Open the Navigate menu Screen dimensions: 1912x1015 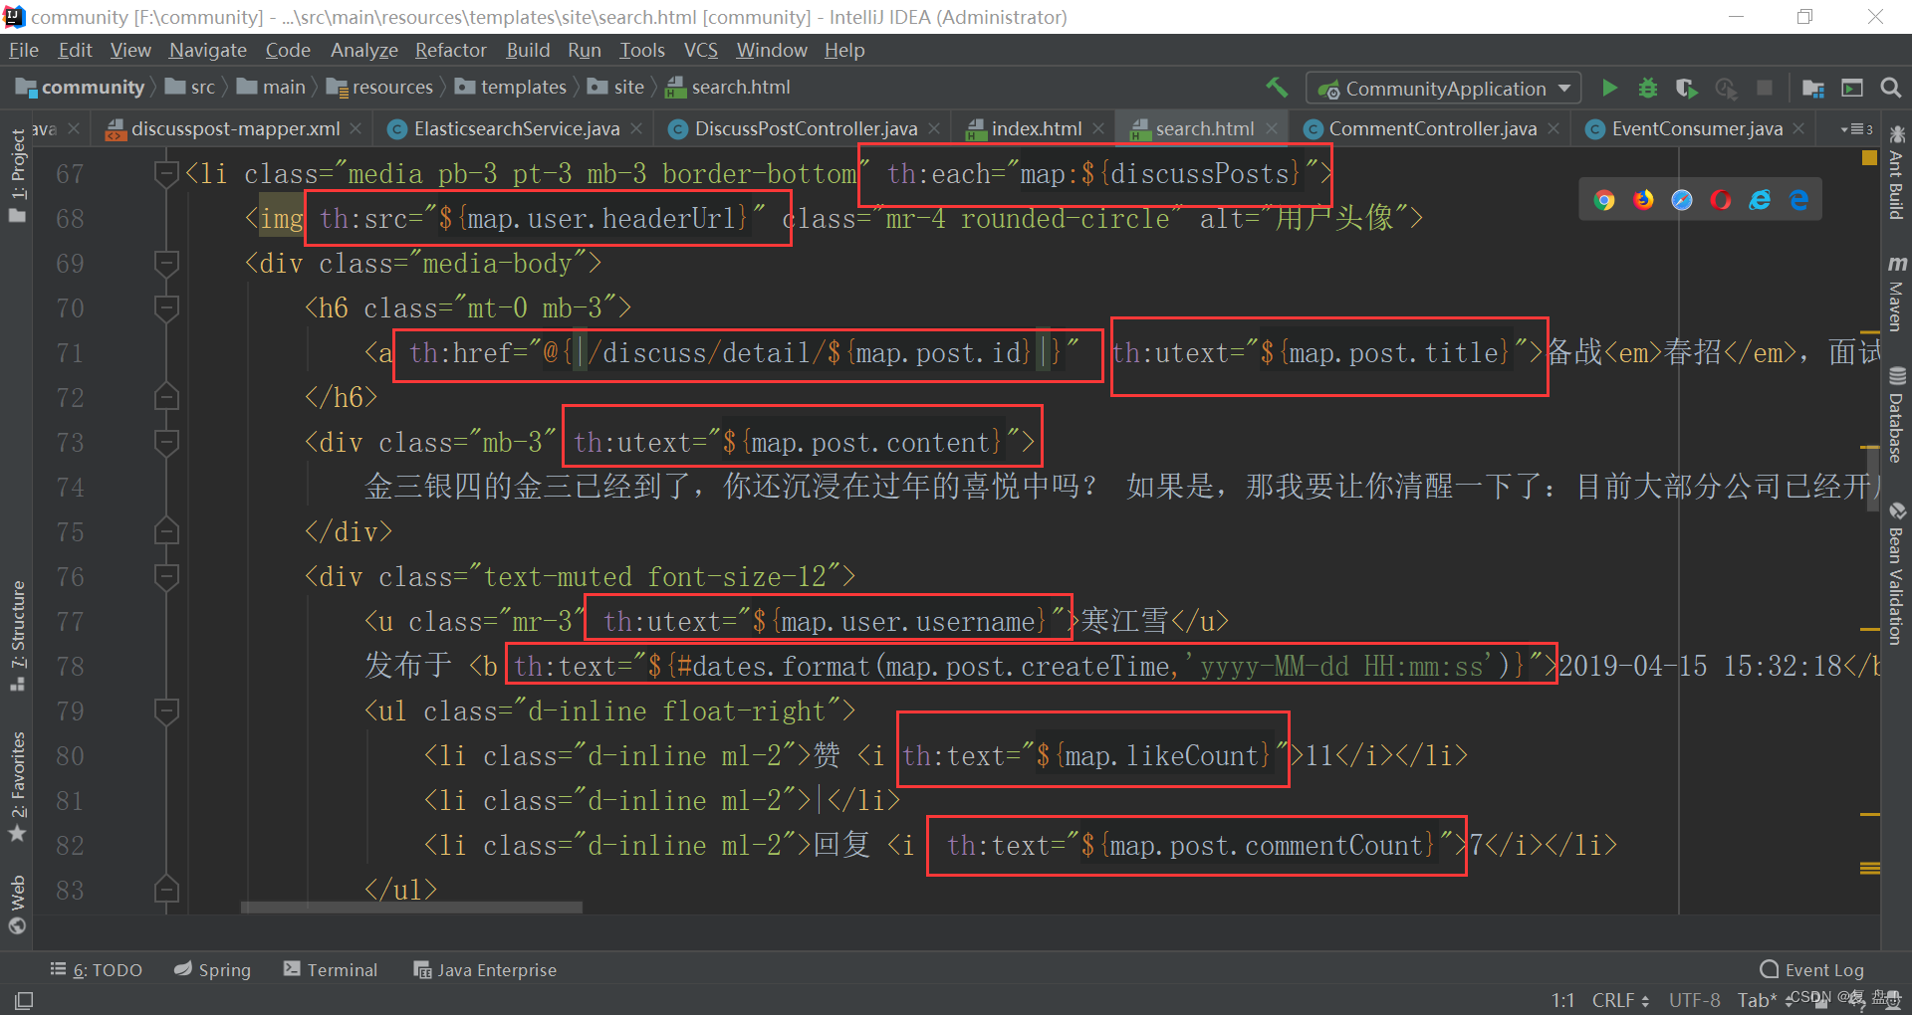pos(207,50)
